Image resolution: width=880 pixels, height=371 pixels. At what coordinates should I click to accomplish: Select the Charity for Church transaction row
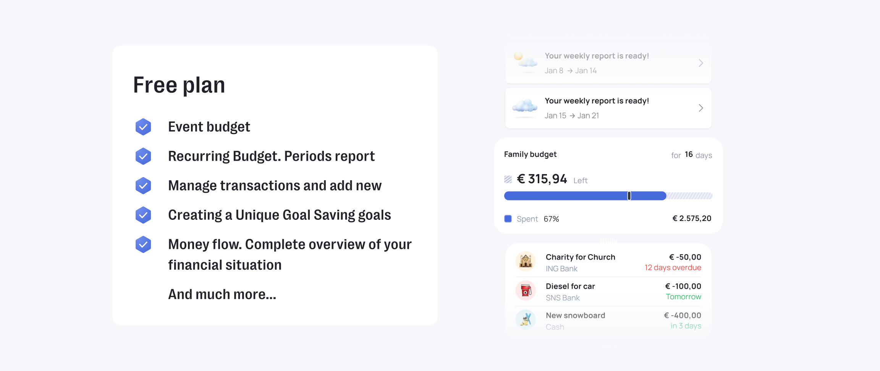(608, 262)
